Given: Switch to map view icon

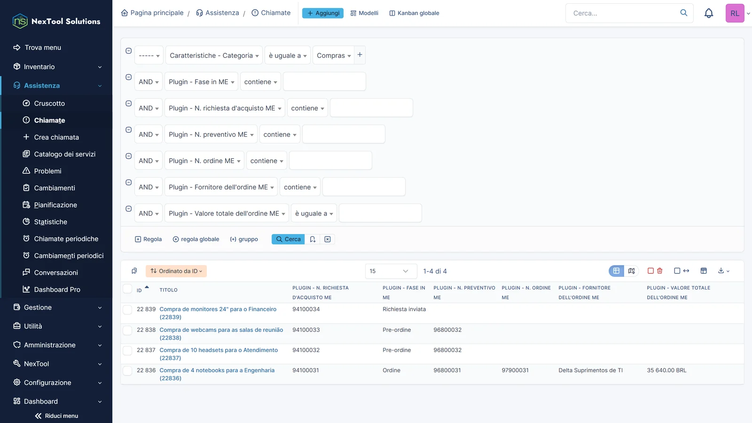Looking at the screenshot, I should 631,271.
